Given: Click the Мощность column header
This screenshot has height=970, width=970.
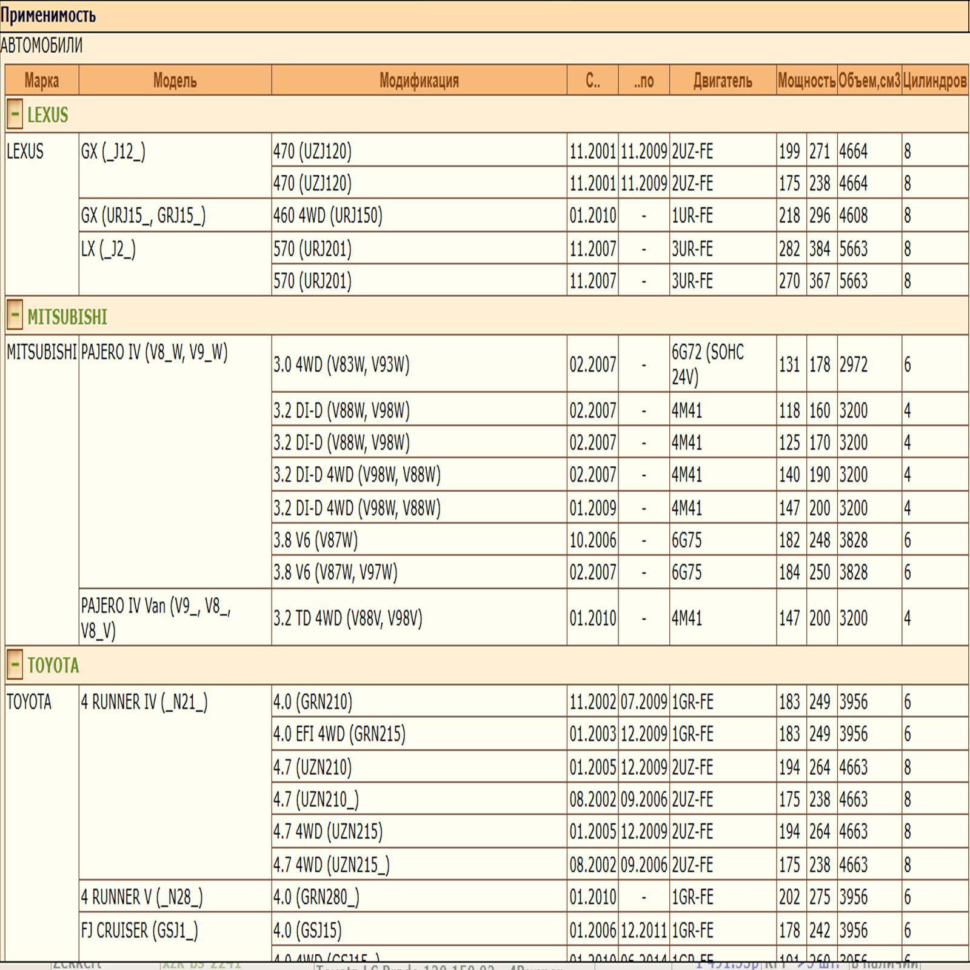Looking at the screenshot, I should (x=806, y=81).
